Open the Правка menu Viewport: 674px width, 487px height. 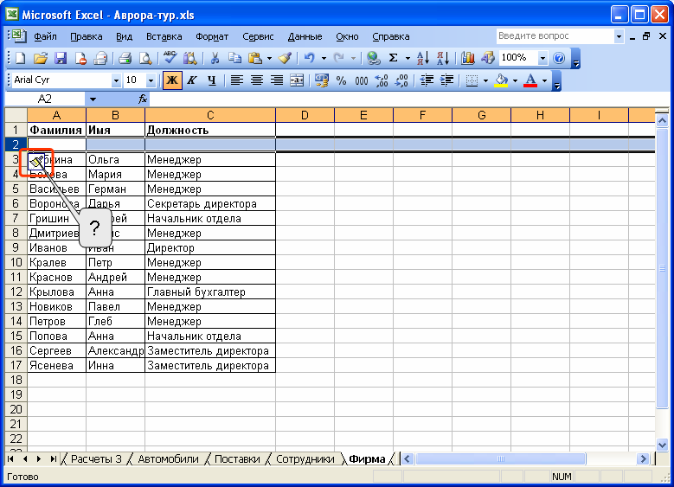(x=87, y=36)
